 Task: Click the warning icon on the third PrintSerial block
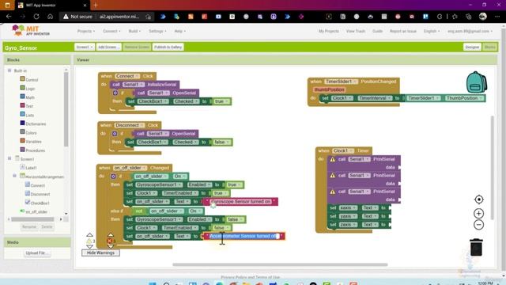(x=332, y=192)
